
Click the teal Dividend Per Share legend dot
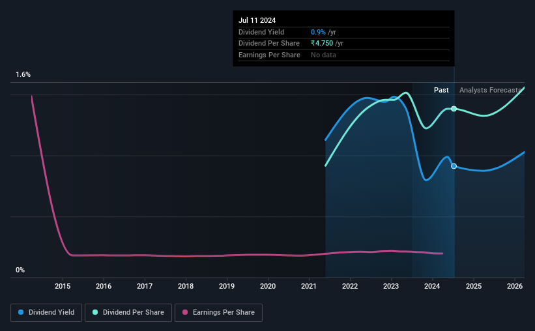(95, 312)
